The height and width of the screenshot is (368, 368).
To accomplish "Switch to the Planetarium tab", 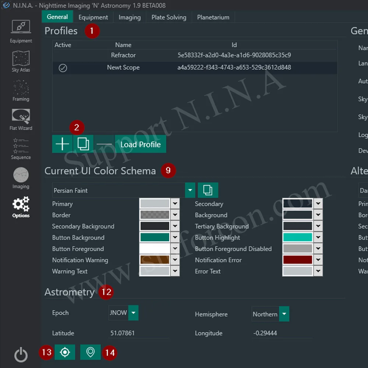I will pyautogui.click(x=213, y=17).
